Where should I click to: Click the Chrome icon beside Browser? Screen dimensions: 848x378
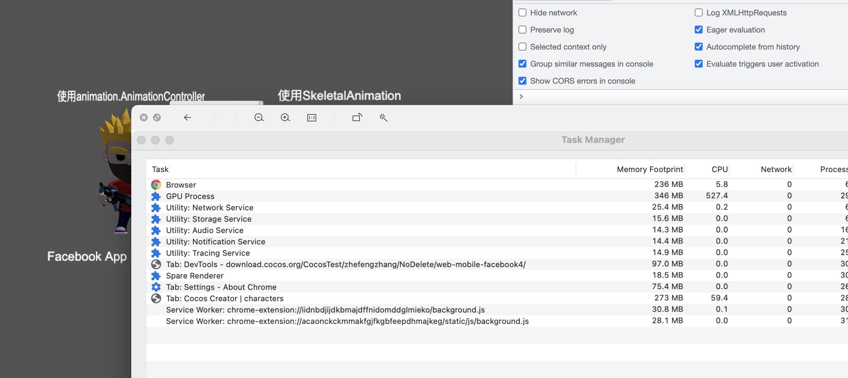(x=156, y=185)
